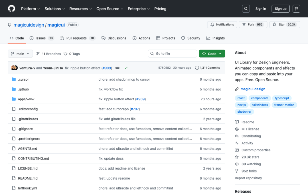This screenshot has height=193, width=308.
Task: Open the Solutions menu chevron
Action: pyautogui.click(x=64, y=9)
